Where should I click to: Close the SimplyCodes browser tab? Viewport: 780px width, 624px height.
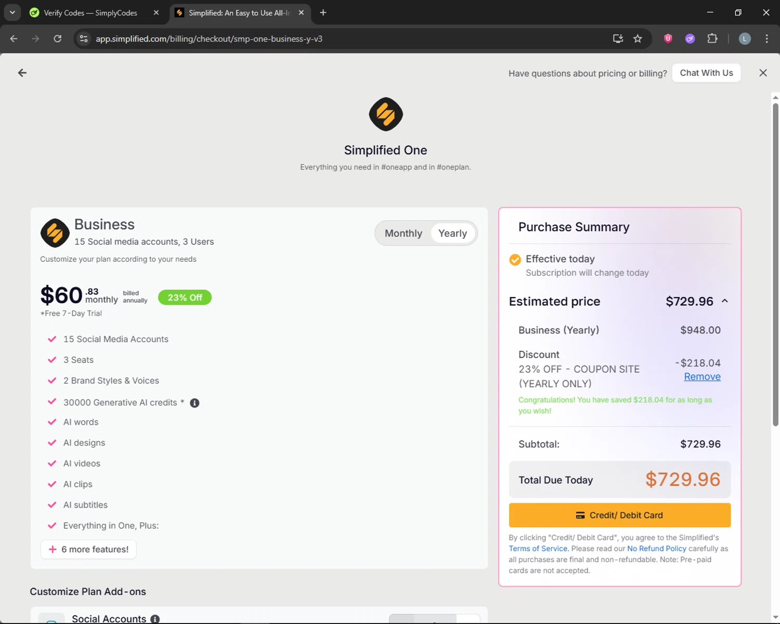coord(156,13)
